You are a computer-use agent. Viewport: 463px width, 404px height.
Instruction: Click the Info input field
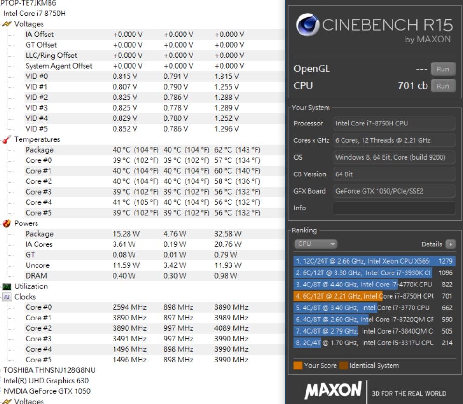coord(393,208)
